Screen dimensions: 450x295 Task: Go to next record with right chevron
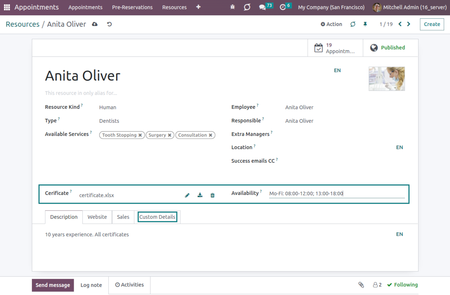pyautogui.click(x=409, y=24)
